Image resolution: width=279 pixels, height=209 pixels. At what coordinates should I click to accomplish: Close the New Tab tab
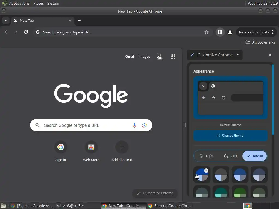pyautogui.click(x=70, y=20)
